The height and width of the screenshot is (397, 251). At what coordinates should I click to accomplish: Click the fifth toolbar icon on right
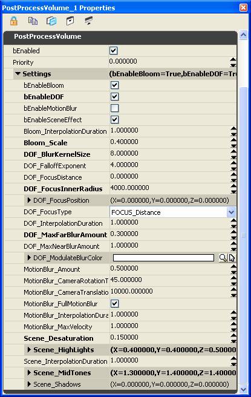88,21
